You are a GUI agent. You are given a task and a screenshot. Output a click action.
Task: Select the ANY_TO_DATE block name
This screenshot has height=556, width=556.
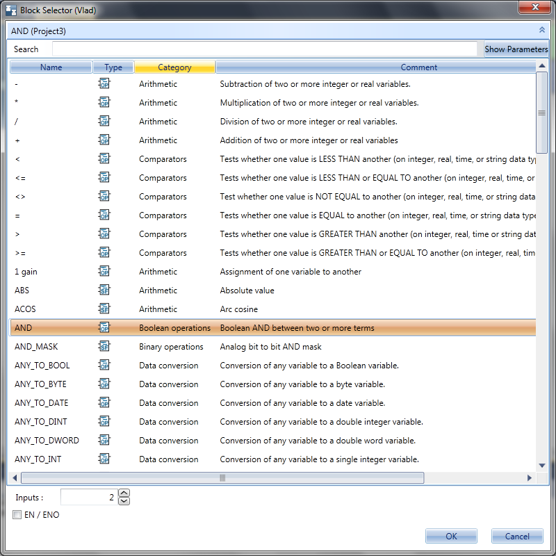41,403
